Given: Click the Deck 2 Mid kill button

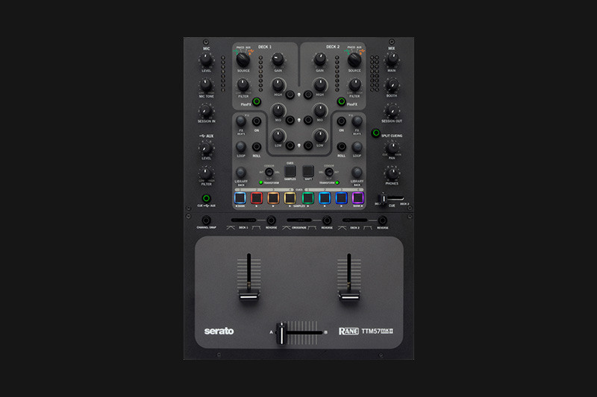Looking at the screenshot, I should click(x=308, y=120).
